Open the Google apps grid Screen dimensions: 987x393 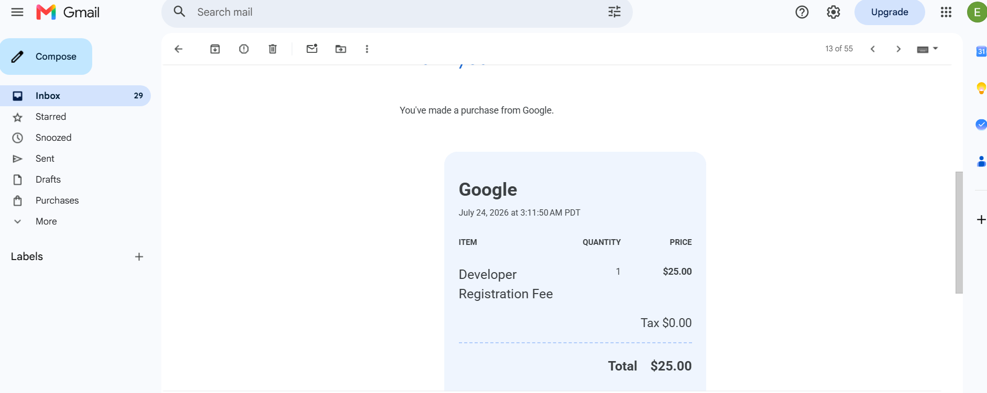tap(946, 12)
